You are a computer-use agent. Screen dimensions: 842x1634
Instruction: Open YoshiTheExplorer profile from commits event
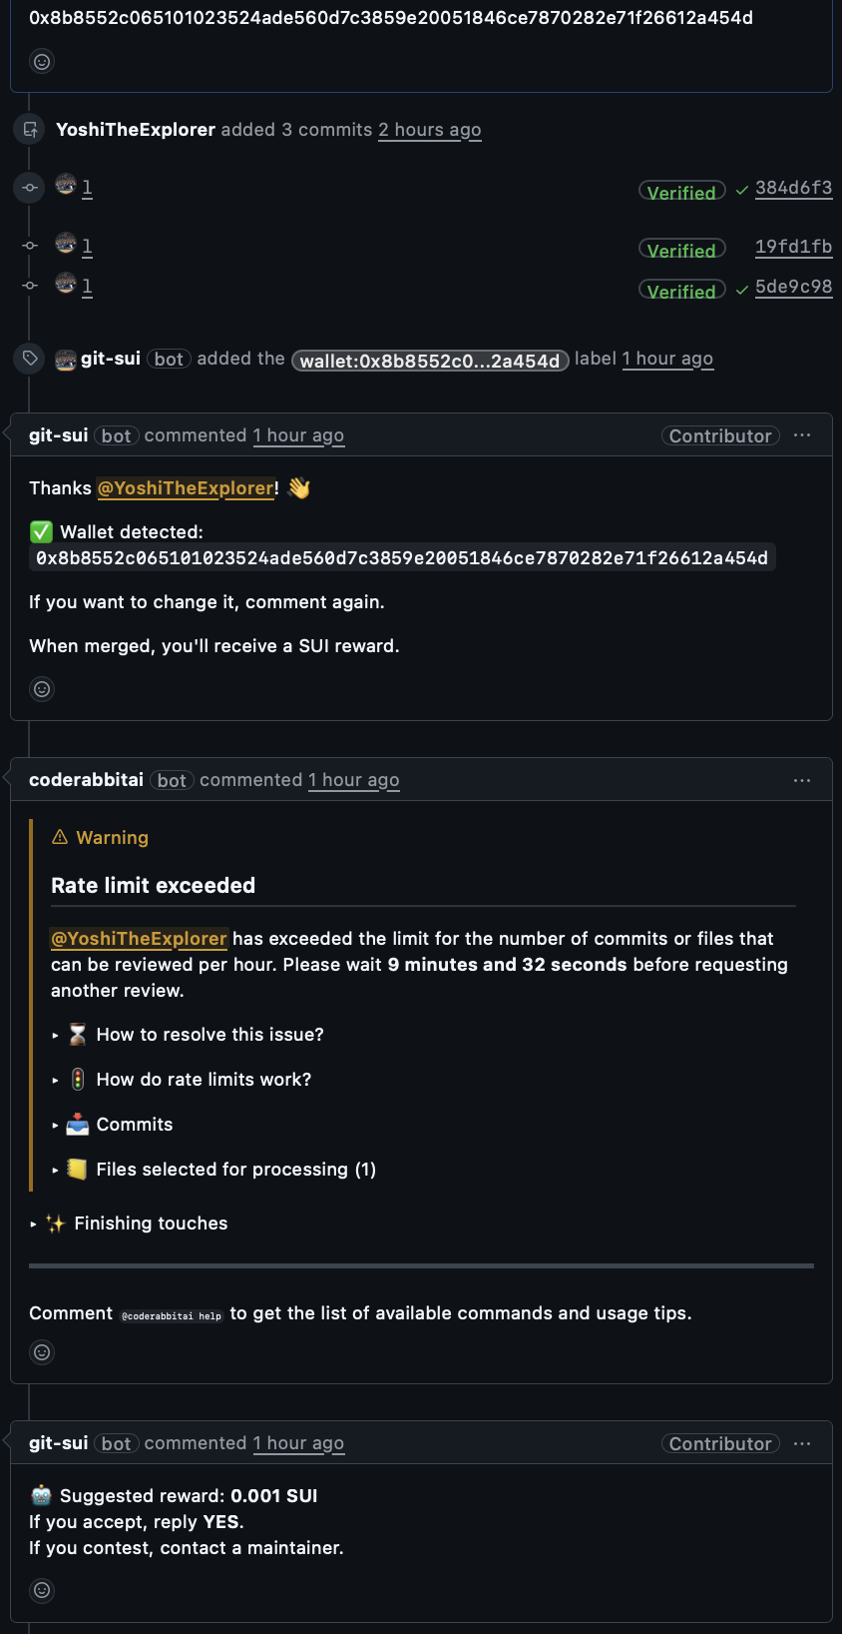136,130
